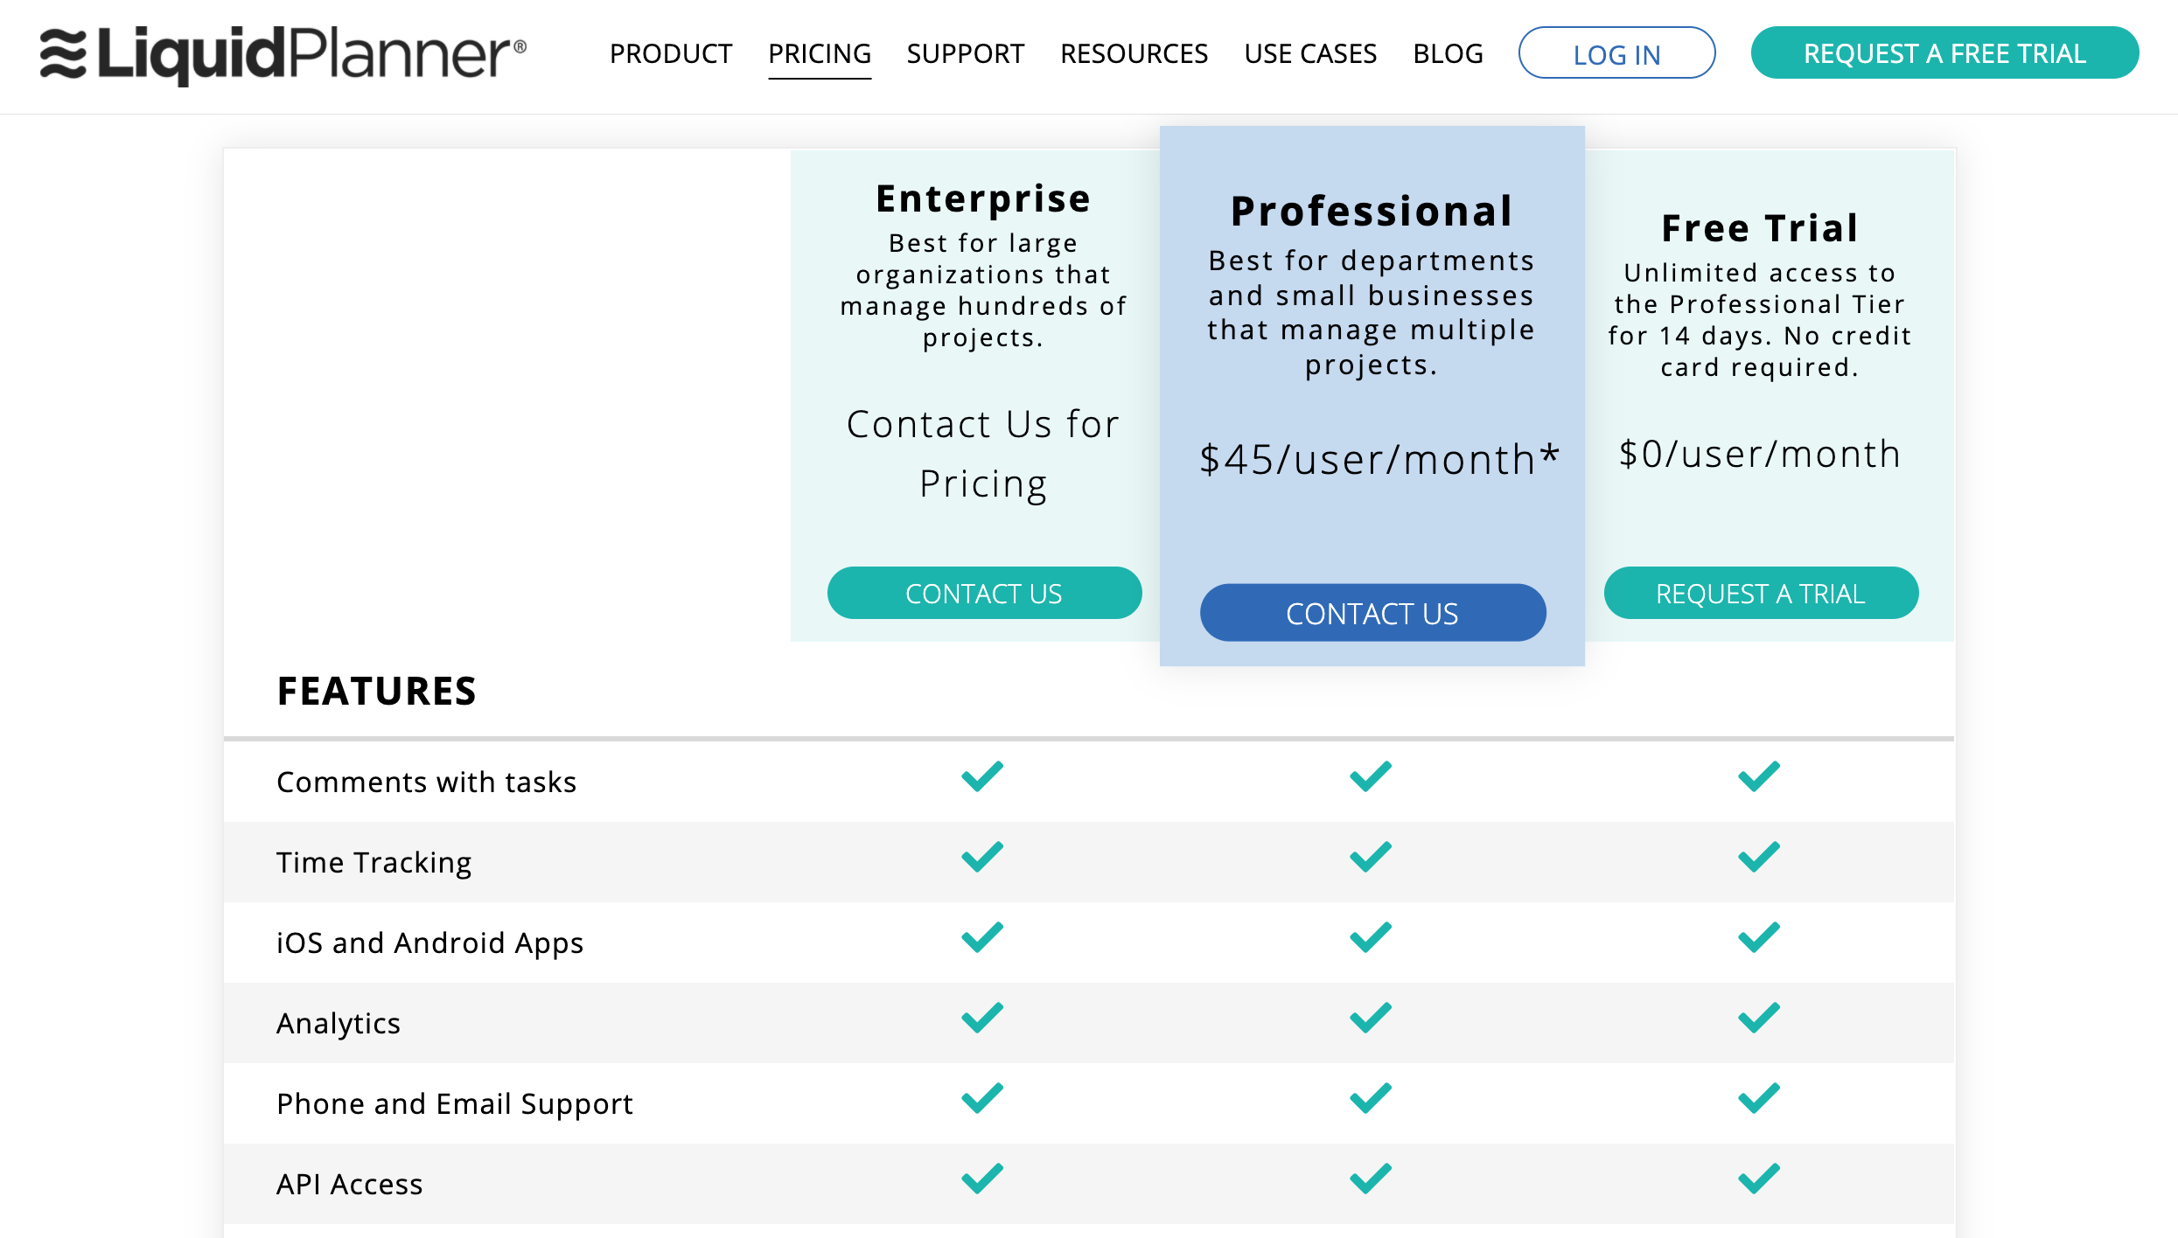The image size is (2178, 1238).
Task: Click the $0/user/month price
Action: tap(1761, 454)
